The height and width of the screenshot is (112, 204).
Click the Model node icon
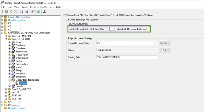(13, 67)
